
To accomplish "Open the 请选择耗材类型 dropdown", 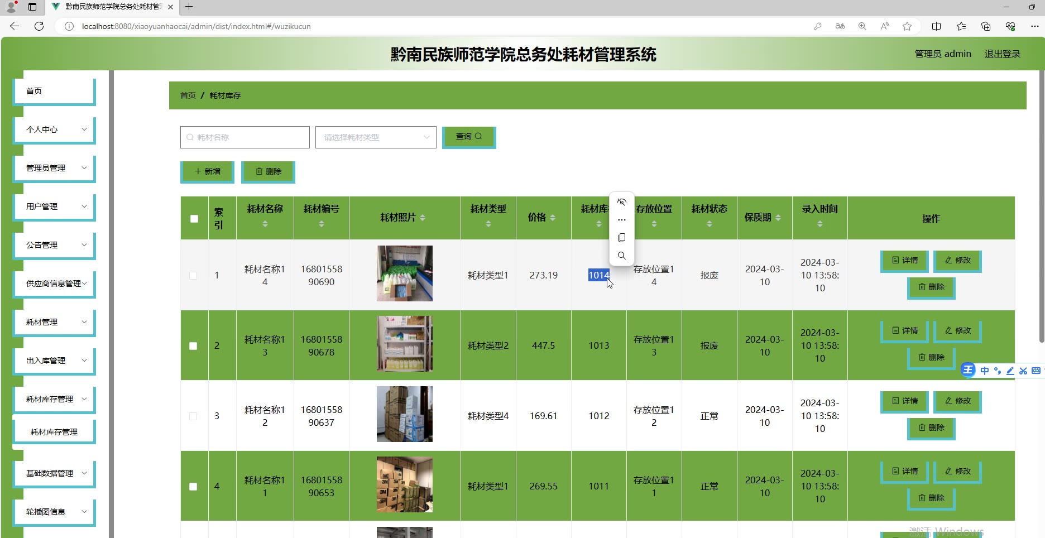I will coord(376,137).
